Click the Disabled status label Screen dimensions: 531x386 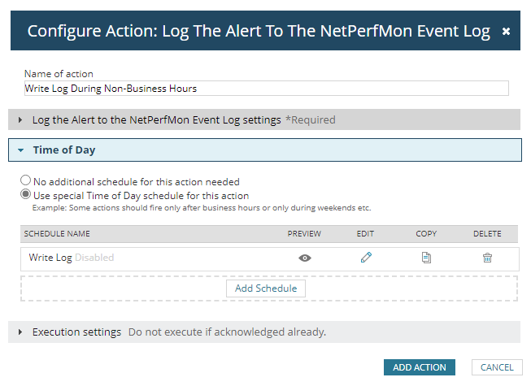(x=94, y=258)
